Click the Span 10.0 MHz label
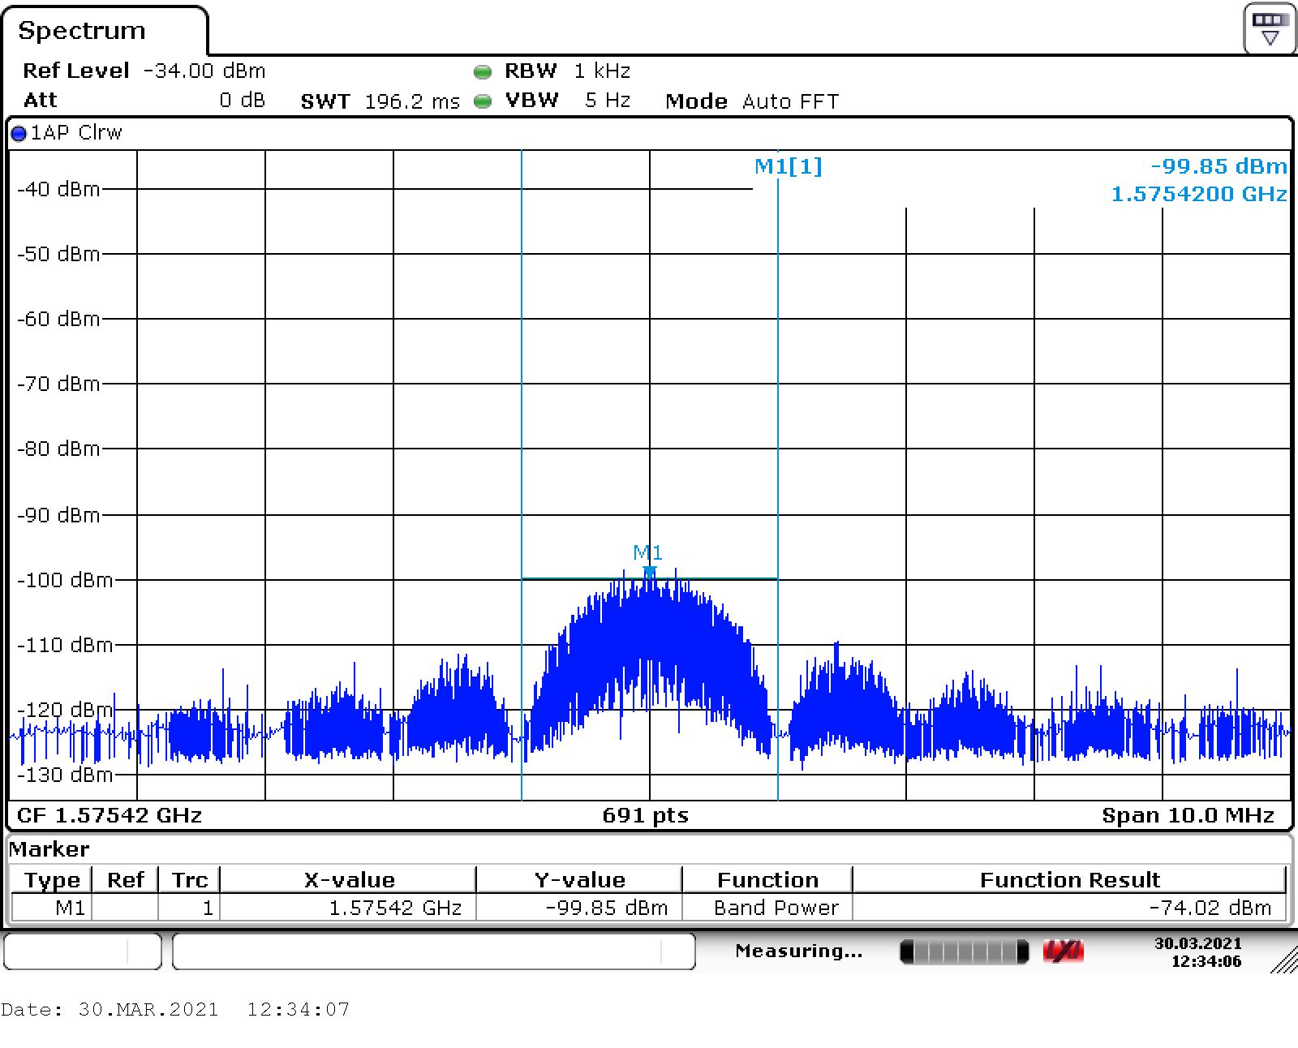The width and height of the screenshot is (1298, 1048). [x=1188, y=815]
